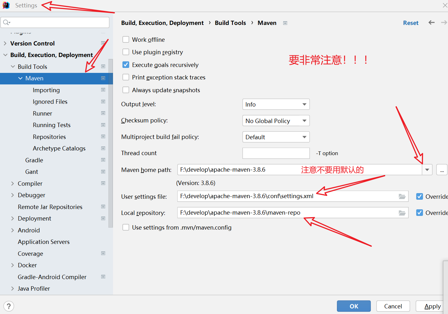Select Importing under Maven
Viewport: 448px width, 314px height.
[46, 90]
